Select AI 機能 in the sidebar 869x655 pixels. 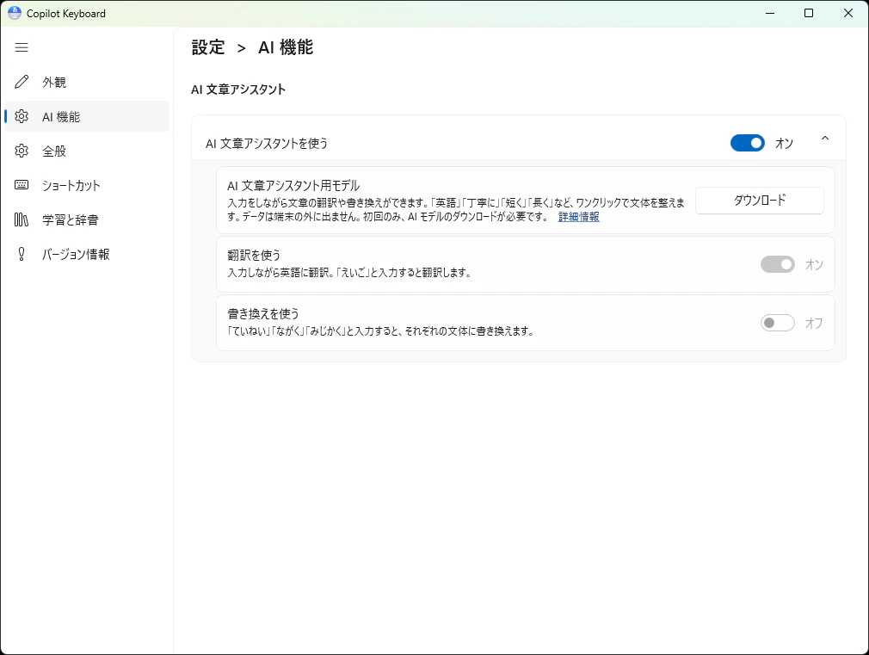87,116
